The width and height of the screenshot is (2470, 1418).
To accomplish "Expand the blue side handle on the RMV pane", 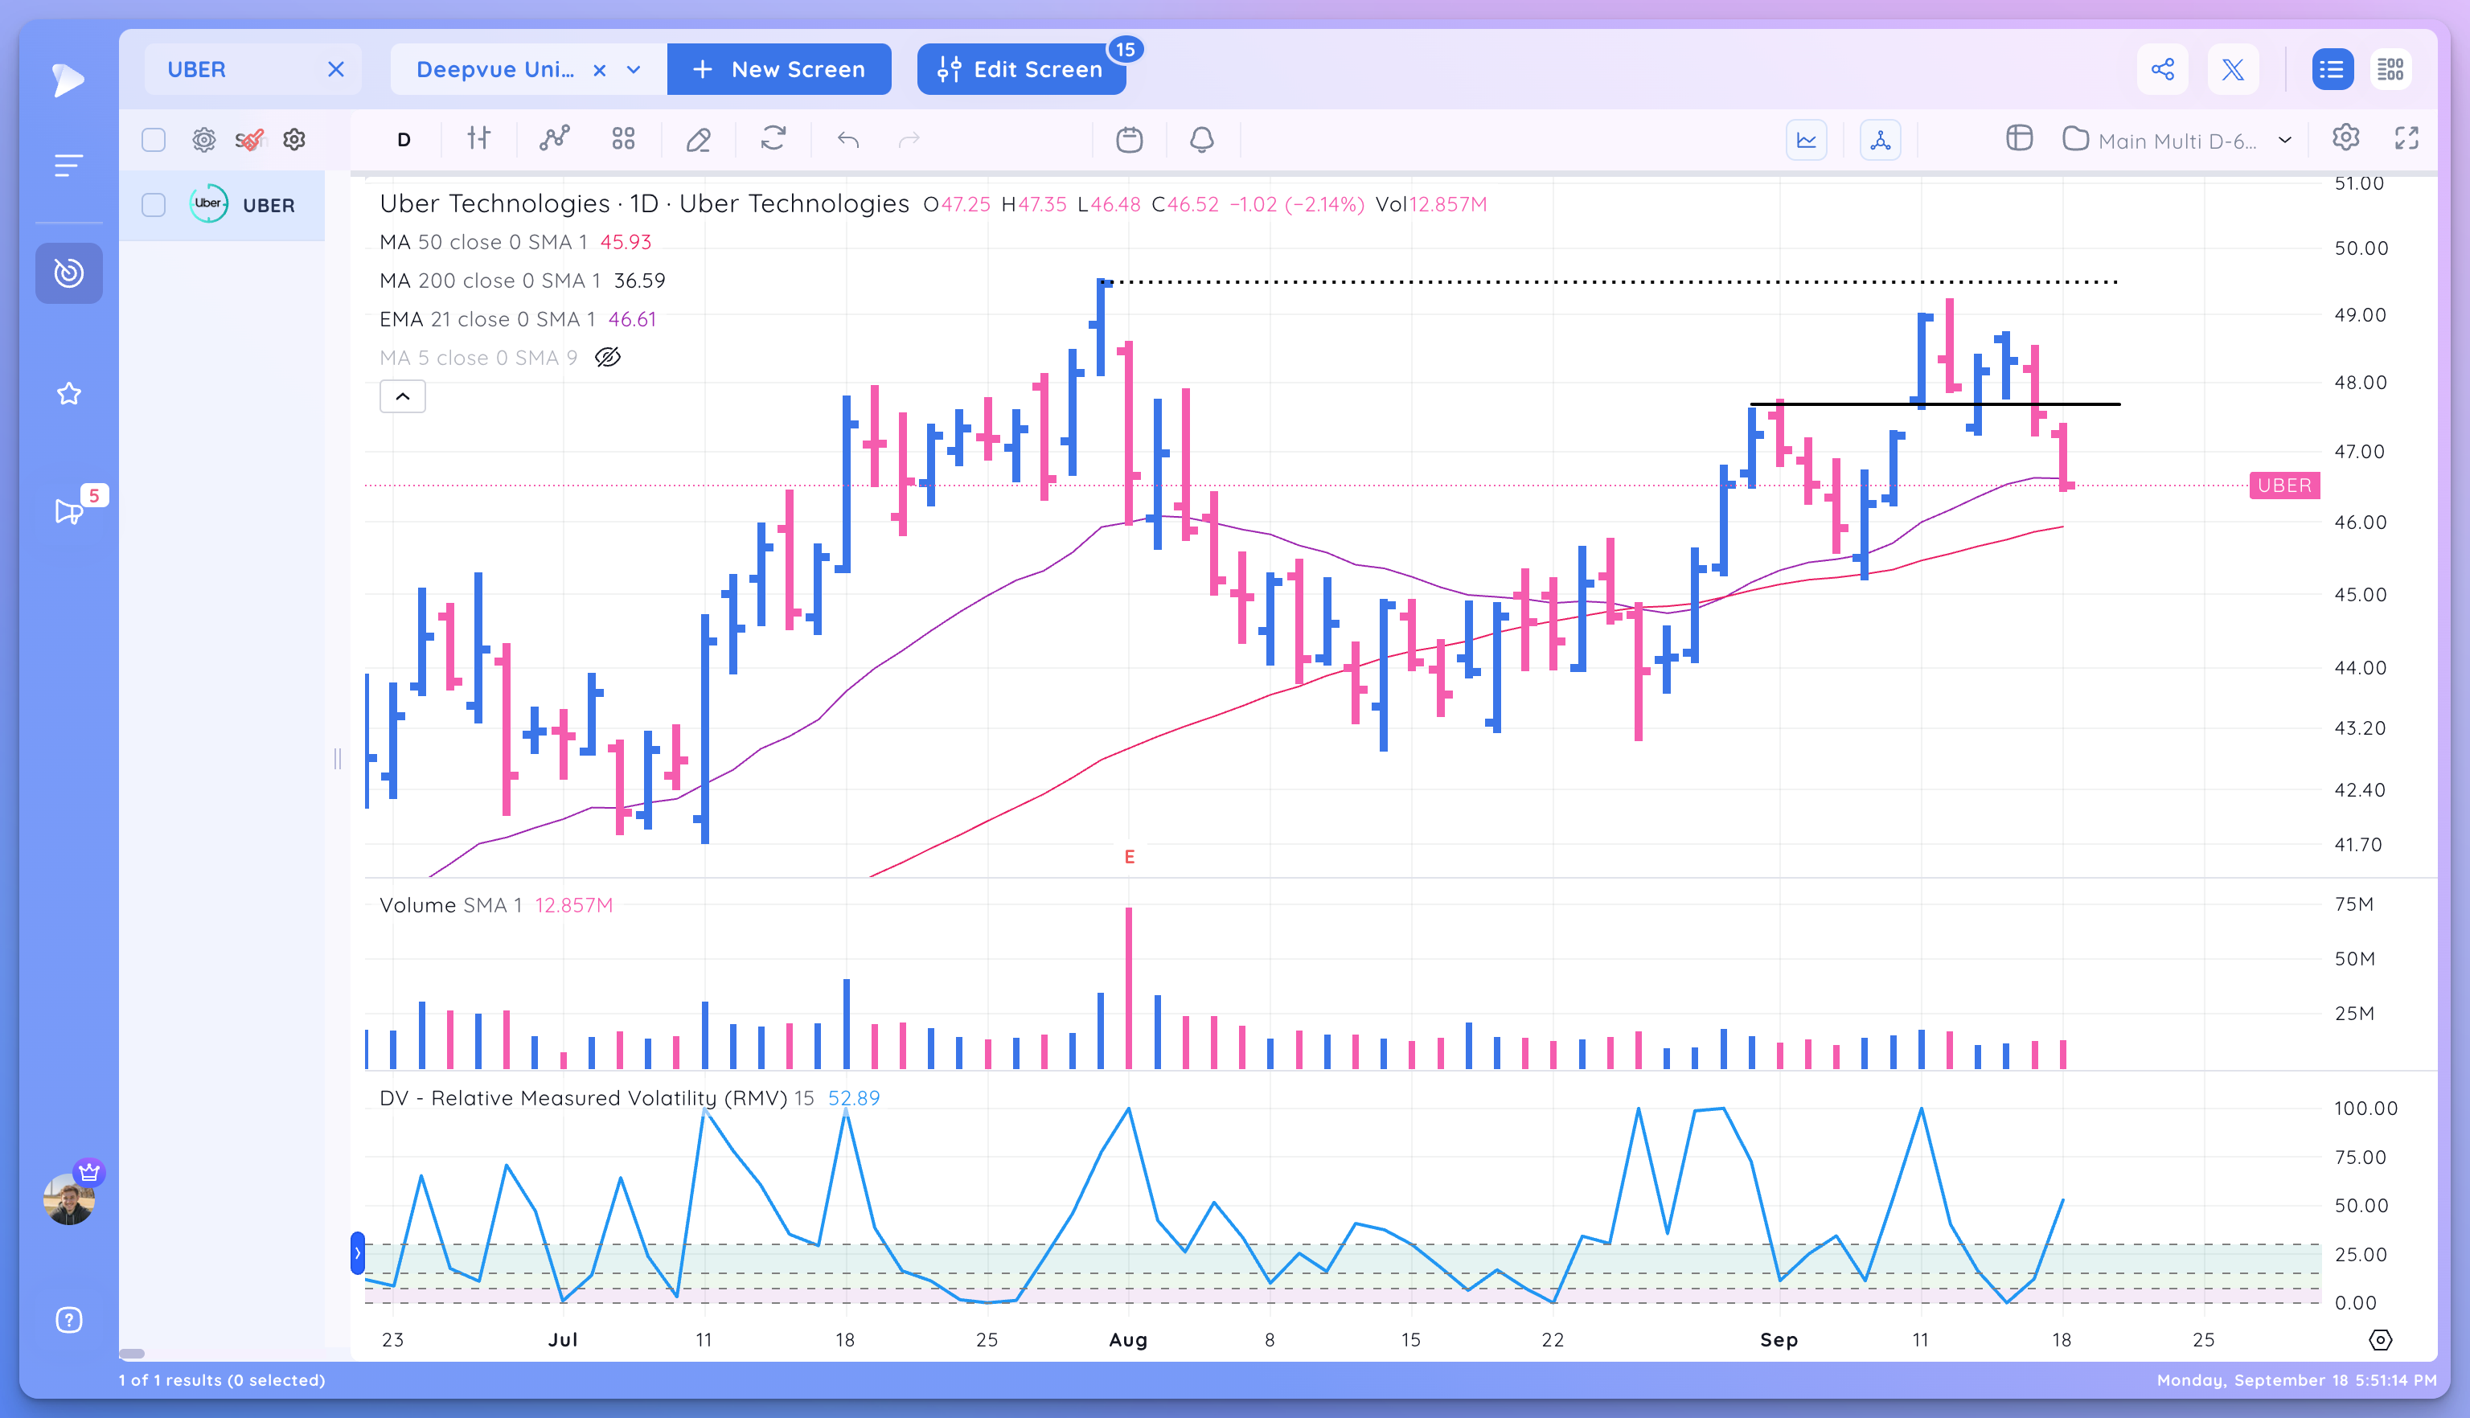I will click(x=358, y=1253).
